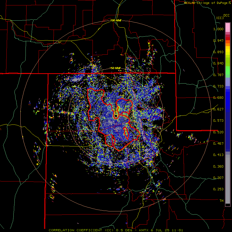Click the [CC] legend unit label
232x232 pixels.
tap(220, 18)
